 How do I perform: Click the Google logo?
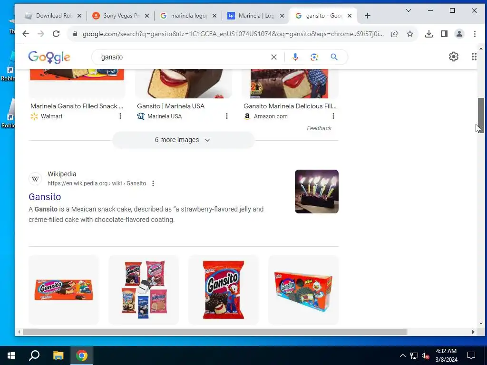[49, 57]
